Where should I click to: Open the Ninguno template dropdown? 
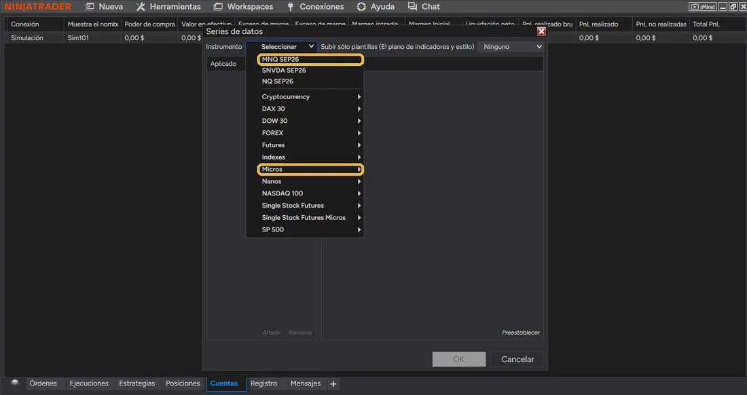510,47
